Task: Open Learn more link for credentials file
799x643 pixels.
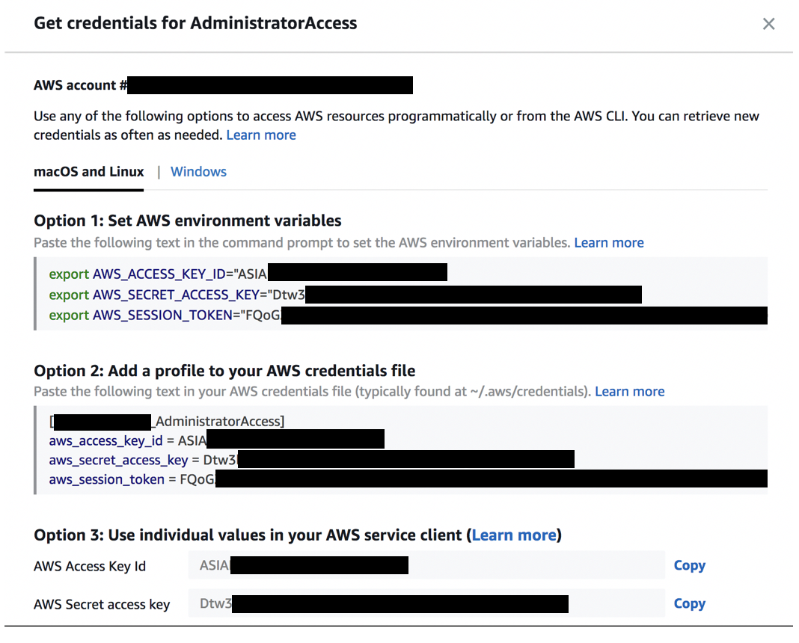Action: pos(629,392)
